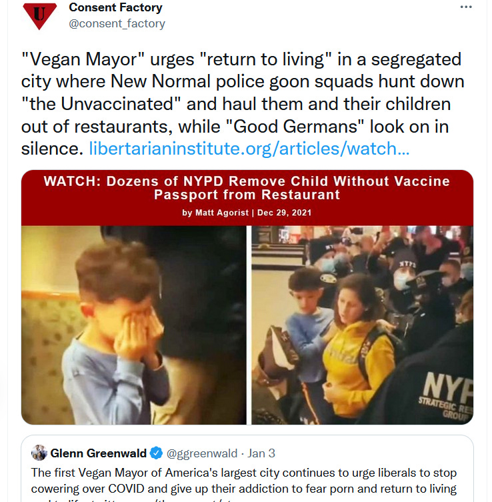The height and width of the screenshot is (502, 492).
Task: Click the NYPD officers photo on right
Action: tap(363, 325)
